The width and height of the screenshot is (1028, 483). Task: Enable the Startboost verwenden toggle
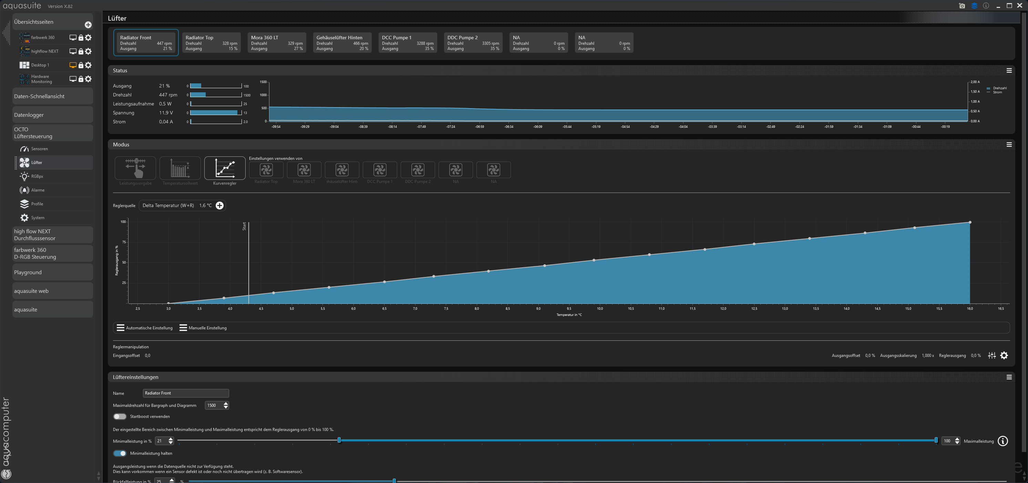[x=120, y=417]
